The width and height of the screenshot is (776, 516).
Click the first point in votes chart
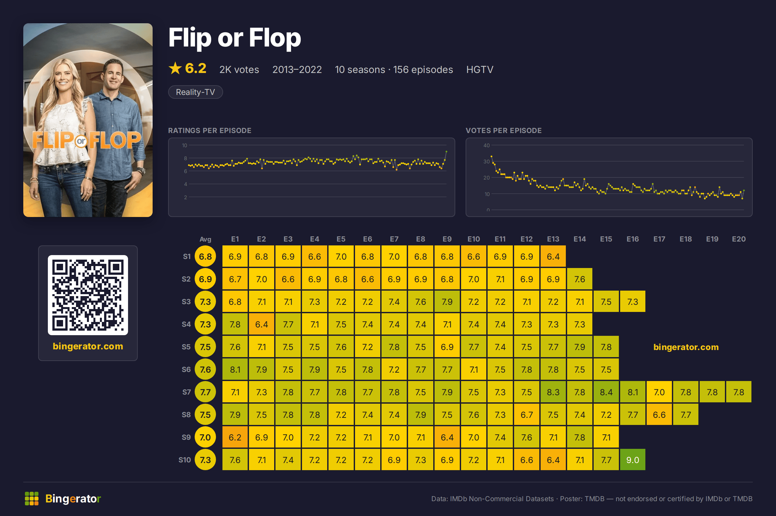point(491,156)
